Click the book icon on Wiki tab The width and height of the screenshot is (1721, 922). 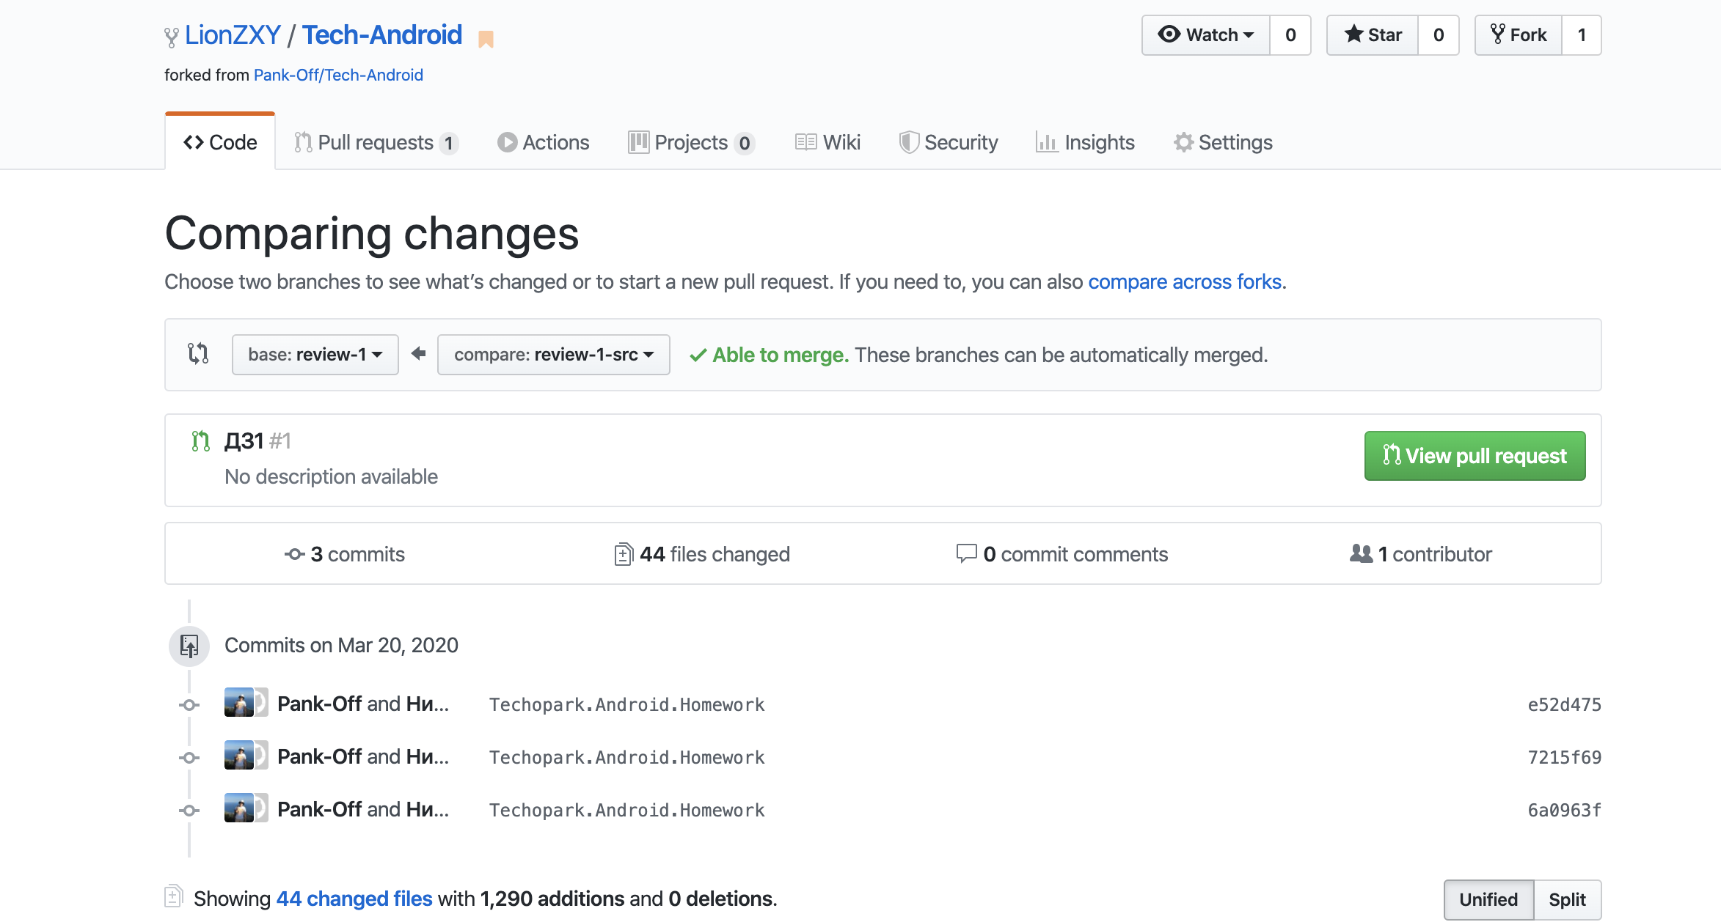coord(805,142)
